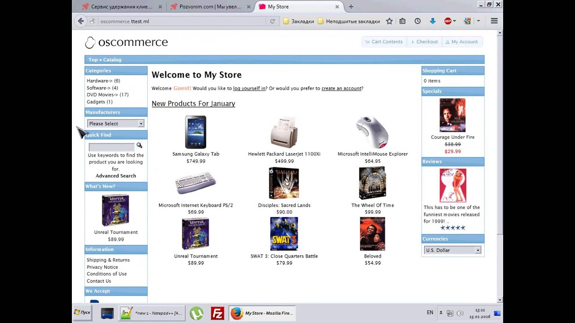Viewport: 575px width, 323px height.
Task: Open Advanced Search link
Action: click(x=116, y=176)
